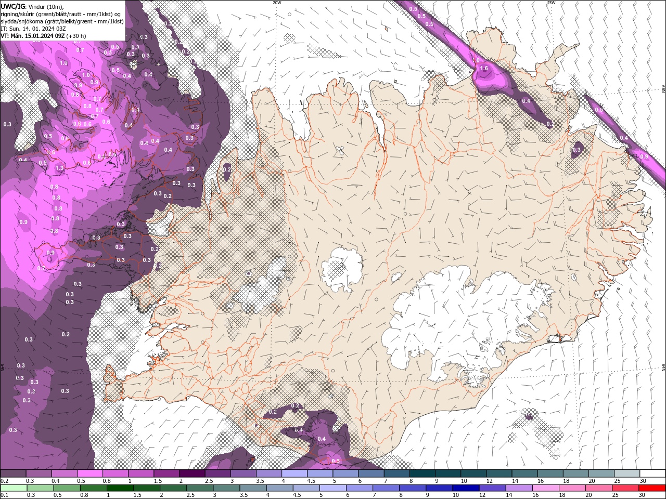
Task: Click the '0.1' label under the rain scale
Action: [x=4, y=495]
